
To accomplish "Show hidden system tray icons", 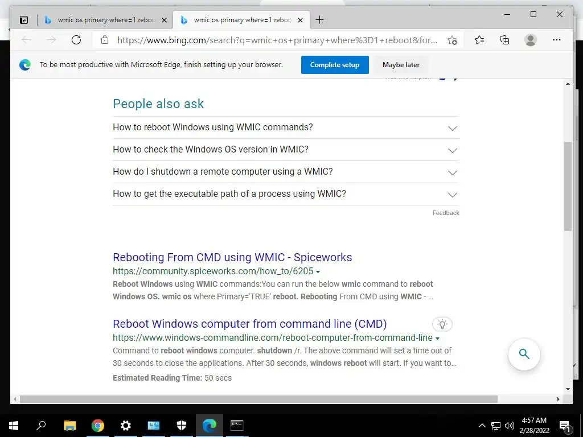I will (482, 426).
